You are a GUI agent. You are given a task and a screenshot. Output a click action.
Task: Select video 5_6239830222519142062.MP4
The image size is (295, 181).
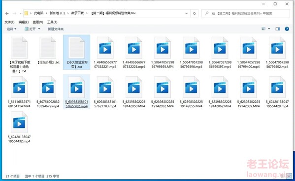[x=220, y=92]
